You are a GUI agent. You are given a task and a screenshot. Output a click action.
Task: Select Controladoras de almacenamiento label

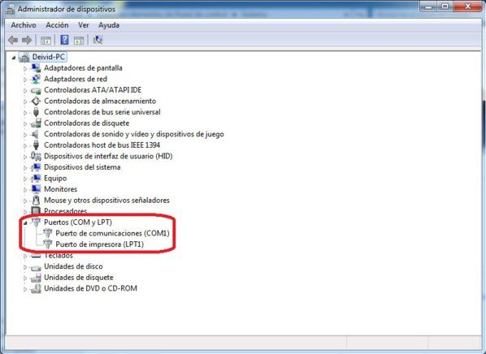click(100, 101)
